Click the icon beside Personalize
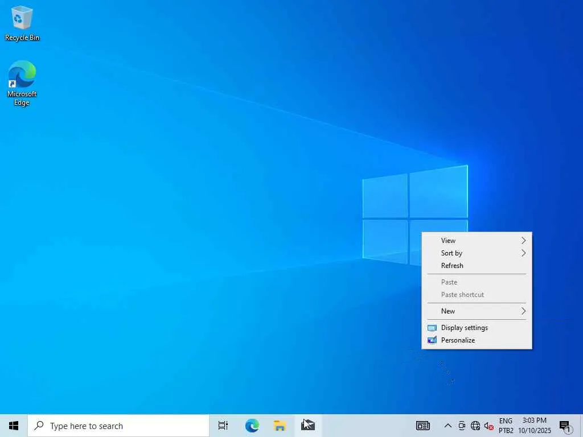583x437 pixels. pos(432,340)
